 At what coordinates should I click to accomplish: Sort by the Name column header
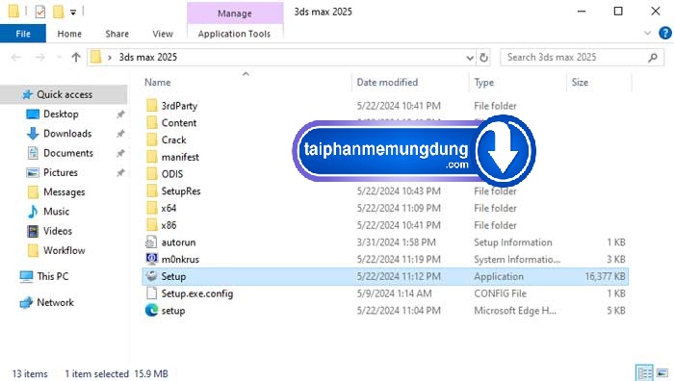point(157,82)
